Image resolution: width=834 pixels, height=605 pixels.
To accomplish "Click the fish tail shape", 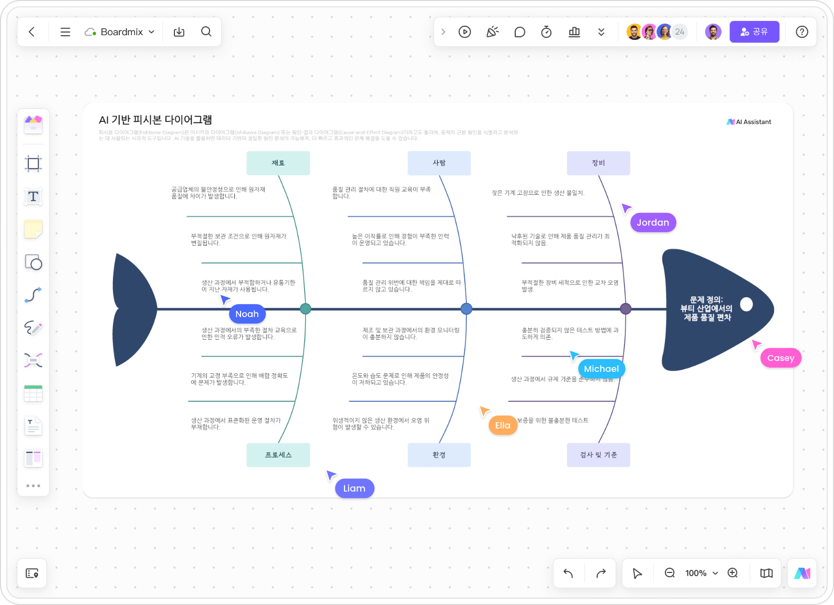I will [134, 310].
